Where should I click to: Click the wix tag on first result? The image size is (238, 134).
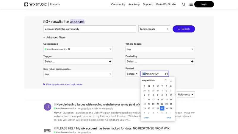(x=95, y=109)
